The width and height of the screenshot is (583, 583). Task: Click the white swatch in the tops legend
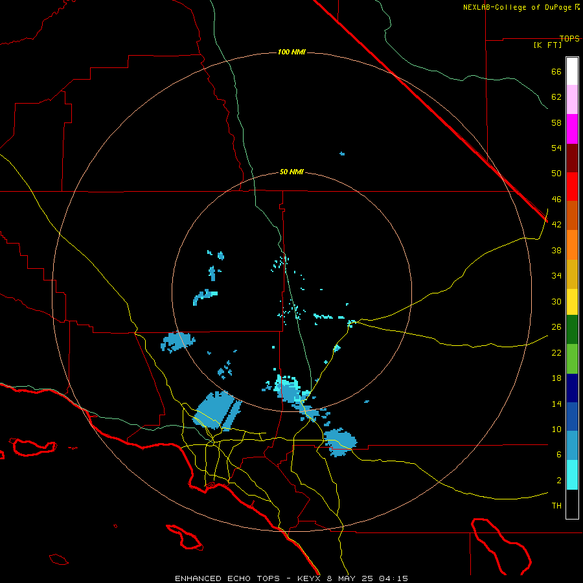click(x=572, y=71)
